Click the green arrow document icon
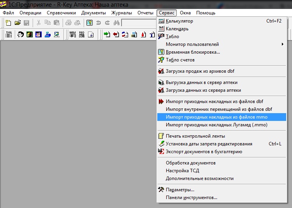This screenshot has width=292, height=208. click(107, 35)
